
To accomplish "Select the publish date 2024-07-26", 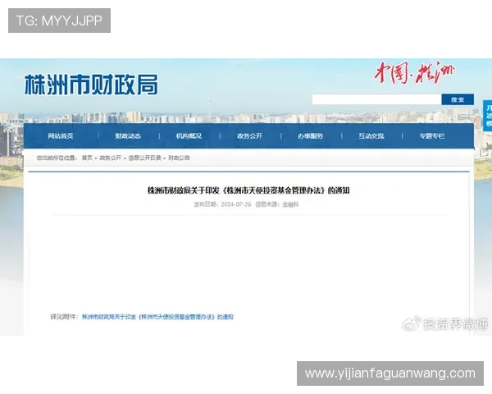I will pyautogui.click(x=236, y=204).
